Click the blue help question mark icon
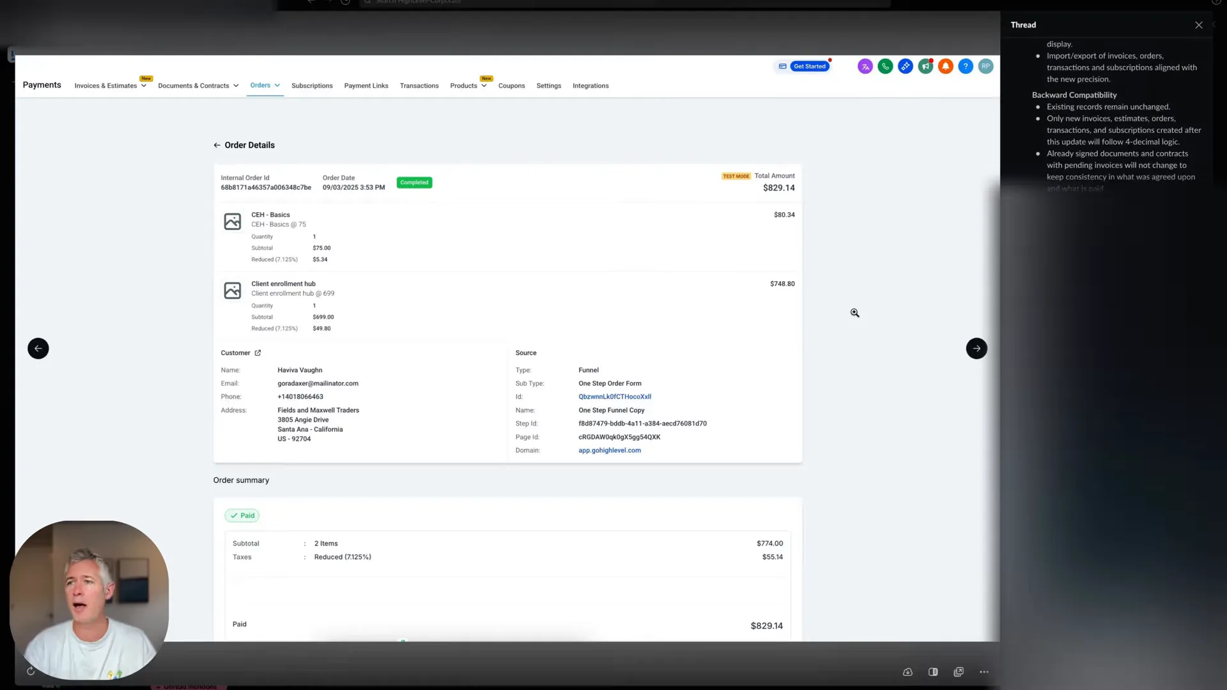The width and height of the screenshot is (1227, 690). coord(966,66)
